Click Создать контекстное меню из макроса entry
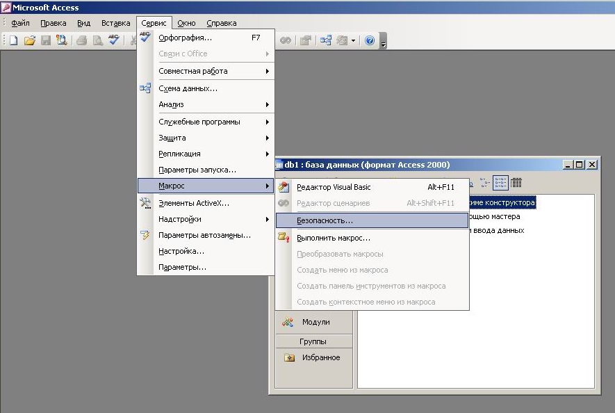This screenshot has height=413, width=615. point(372,302)
